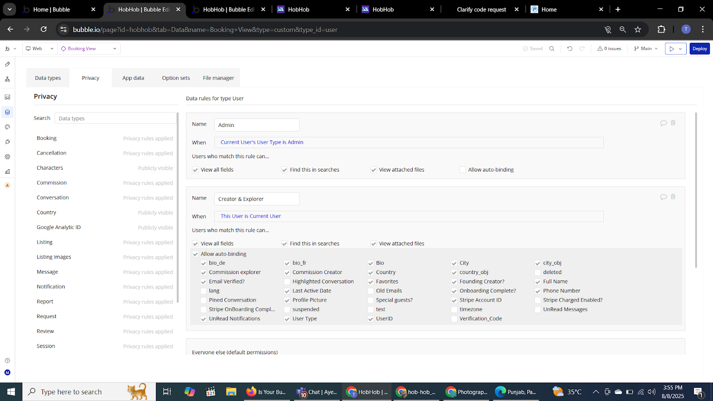Open Chrome extensions puzzle icon

(x=661, y=29)
